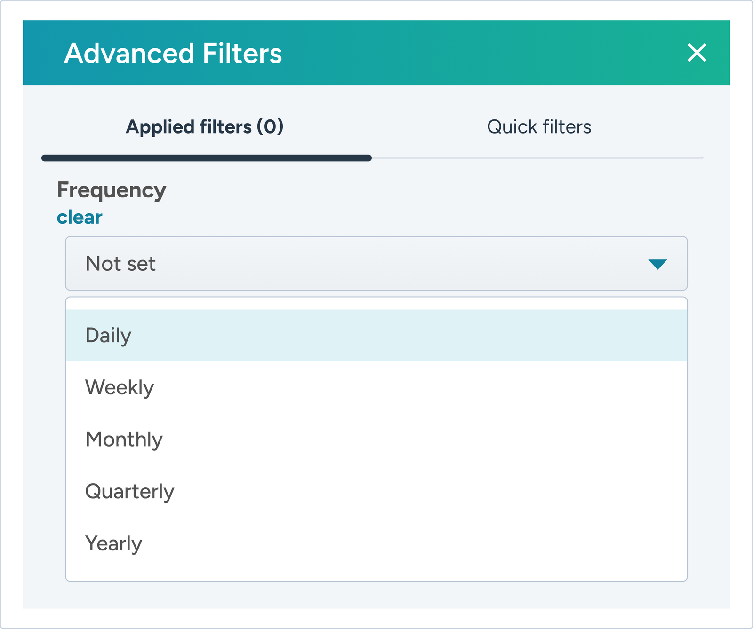Click empty list padding below Yearly
The image size is (753, 629).
coord(376,571)
